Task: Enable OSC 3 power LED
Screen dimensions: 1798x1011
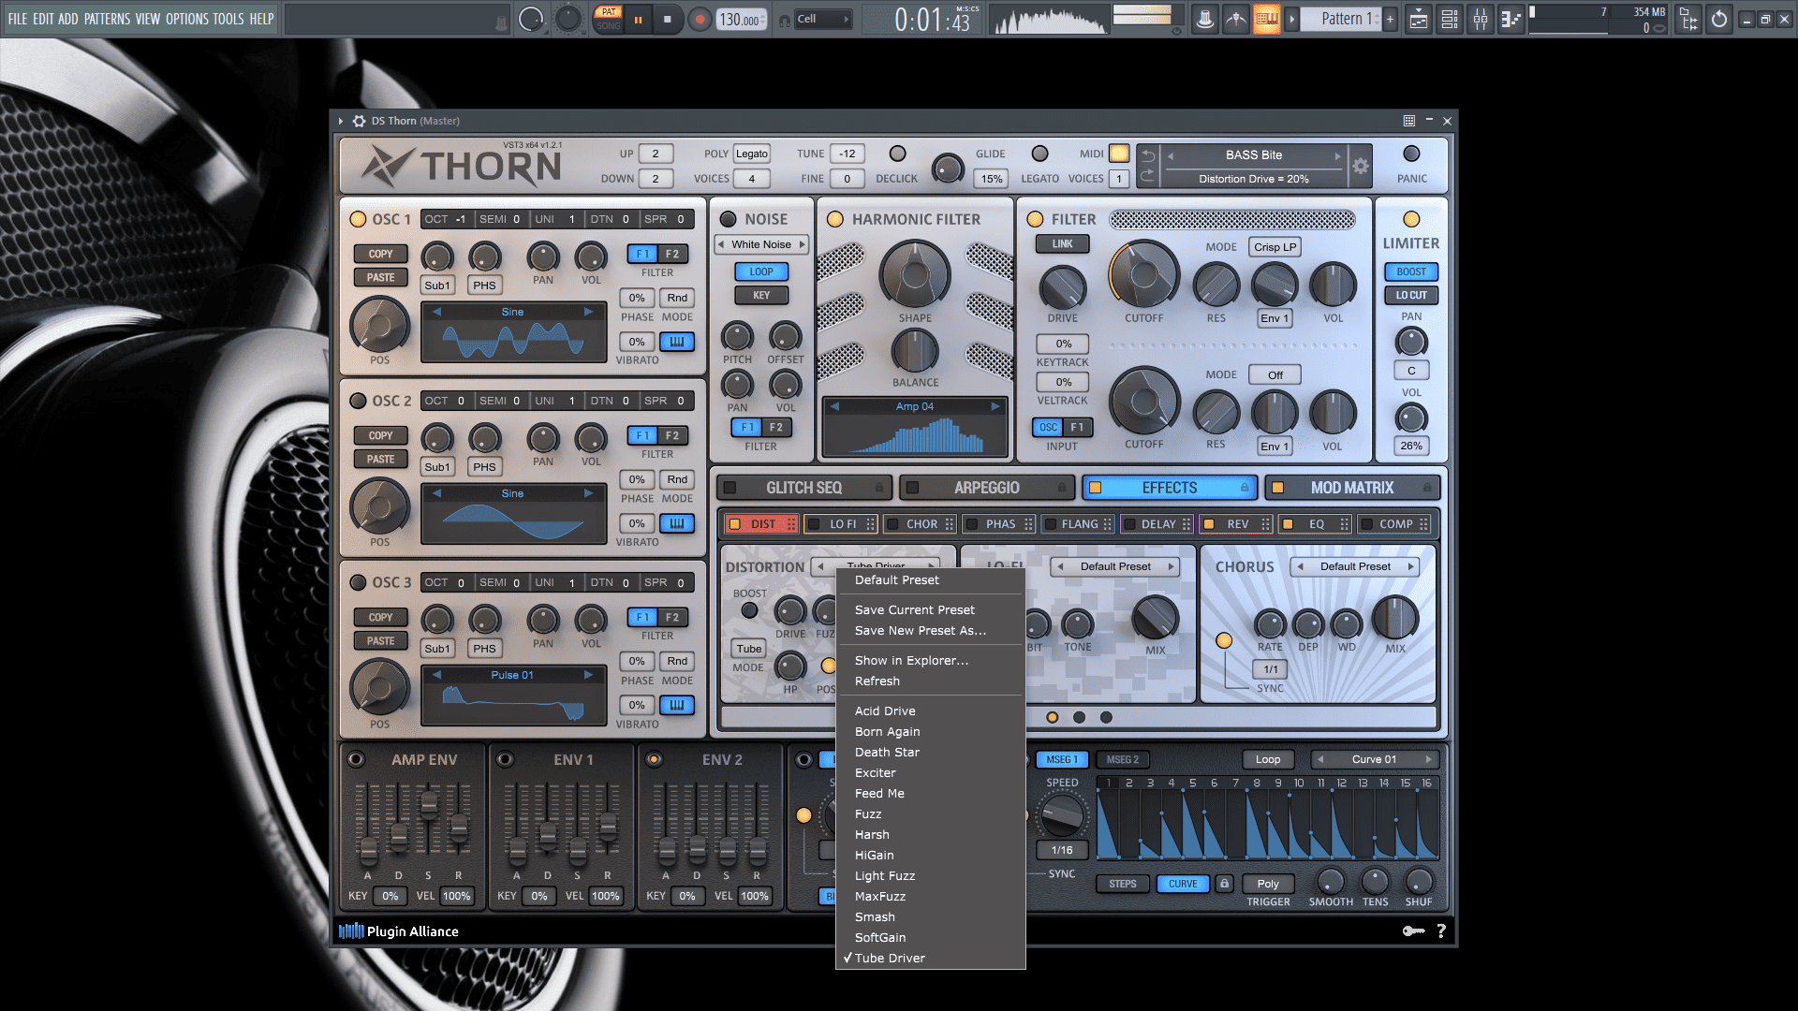Action: 358,582
